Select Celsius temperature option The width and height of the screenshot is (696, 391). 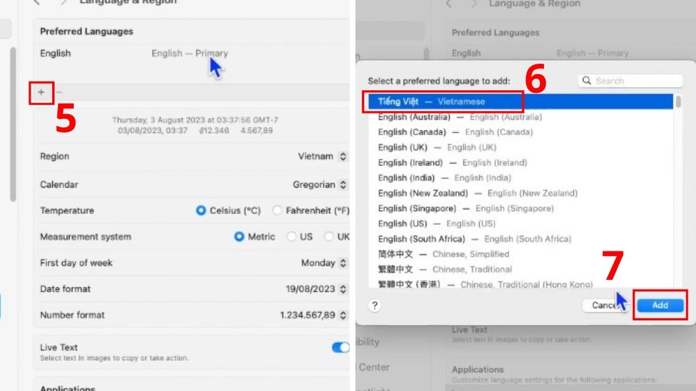pos(201,211)
